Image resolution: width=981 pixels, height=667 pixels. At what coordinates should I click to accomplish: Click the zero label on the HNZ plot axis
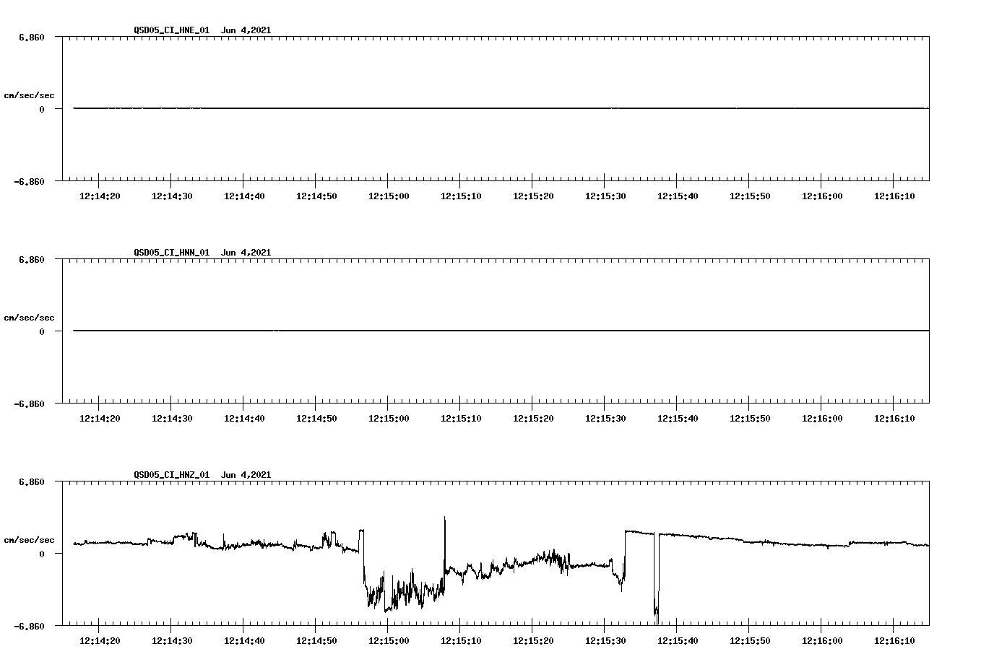pos(42,554)
